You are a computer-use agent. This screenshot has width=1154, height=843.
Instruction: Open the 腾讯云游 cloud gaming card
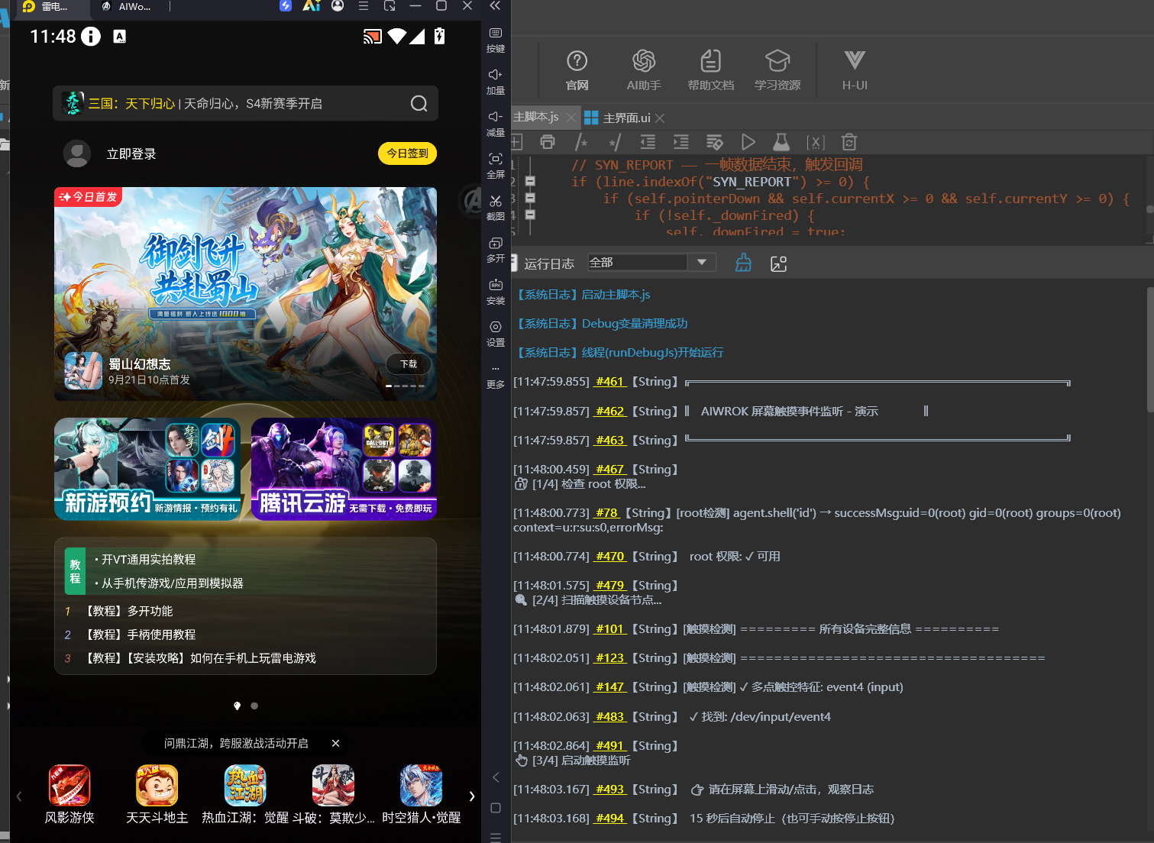[x=344, y=469]
